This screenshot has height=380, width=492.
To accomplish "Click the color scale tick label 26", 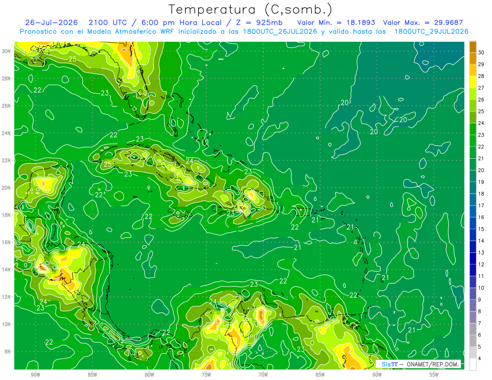I will (481, 100).
